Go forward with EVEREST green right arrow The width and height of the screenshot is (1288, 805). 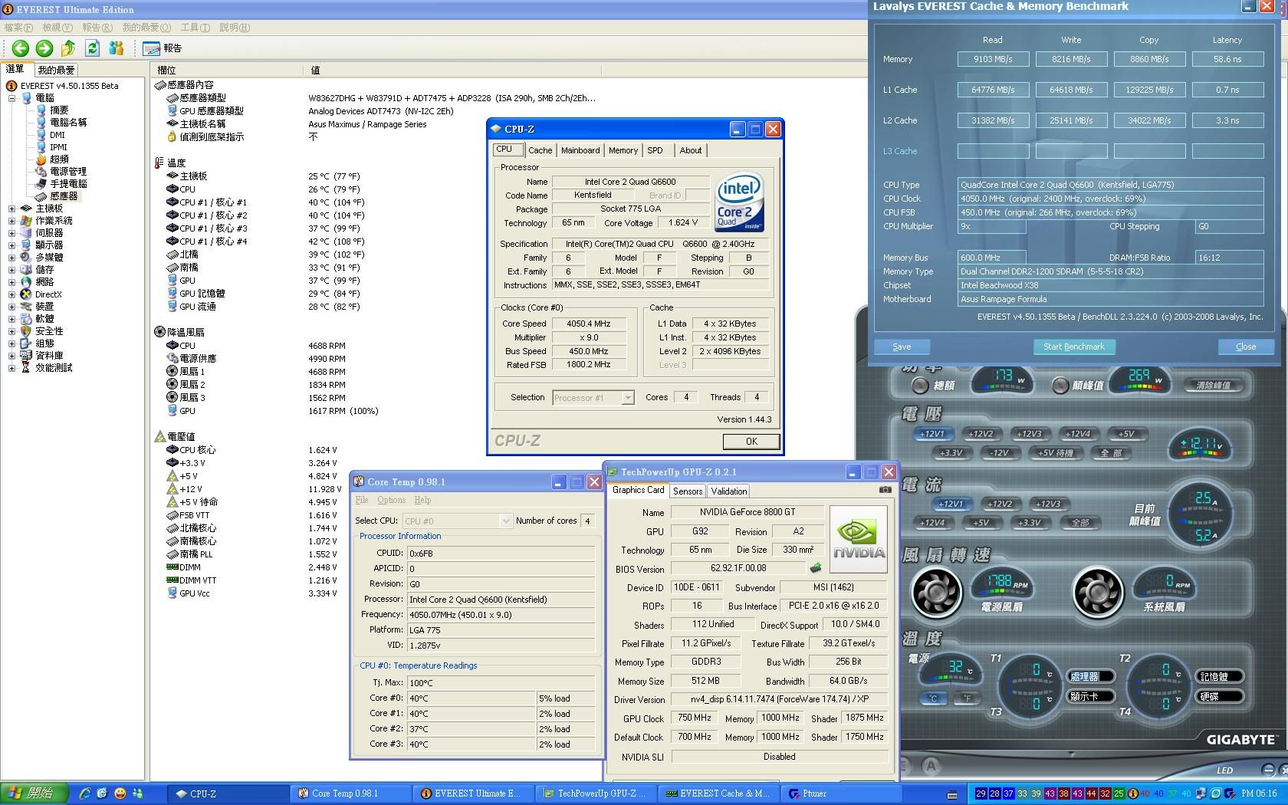click(x=44, y=48)
